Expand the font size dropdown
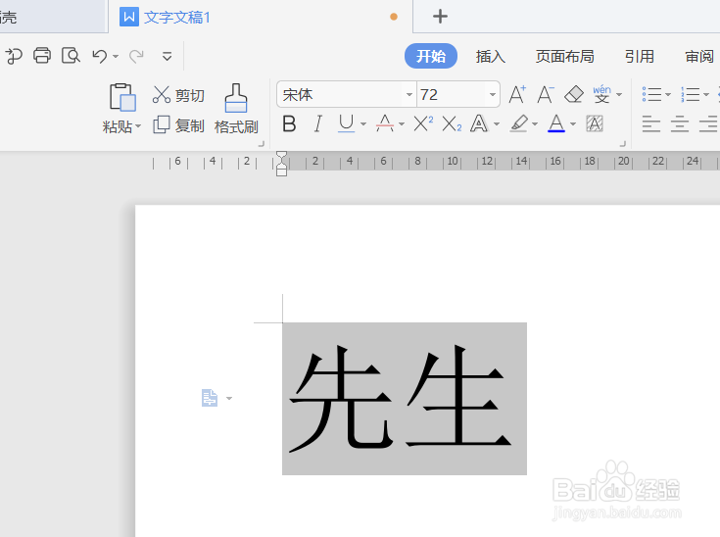 pyautogui.click(x=492, y=95)
